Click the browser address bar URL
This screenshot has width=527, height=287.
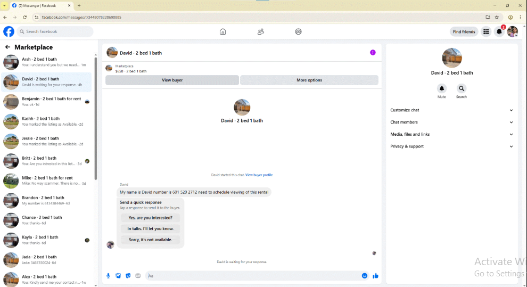pyautogui.click(x=81, y=17)
